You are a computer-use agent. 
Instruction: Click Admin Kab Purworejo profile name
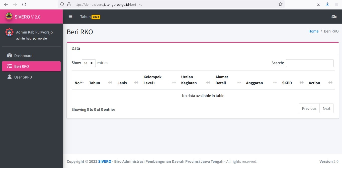tap(34, 32)
